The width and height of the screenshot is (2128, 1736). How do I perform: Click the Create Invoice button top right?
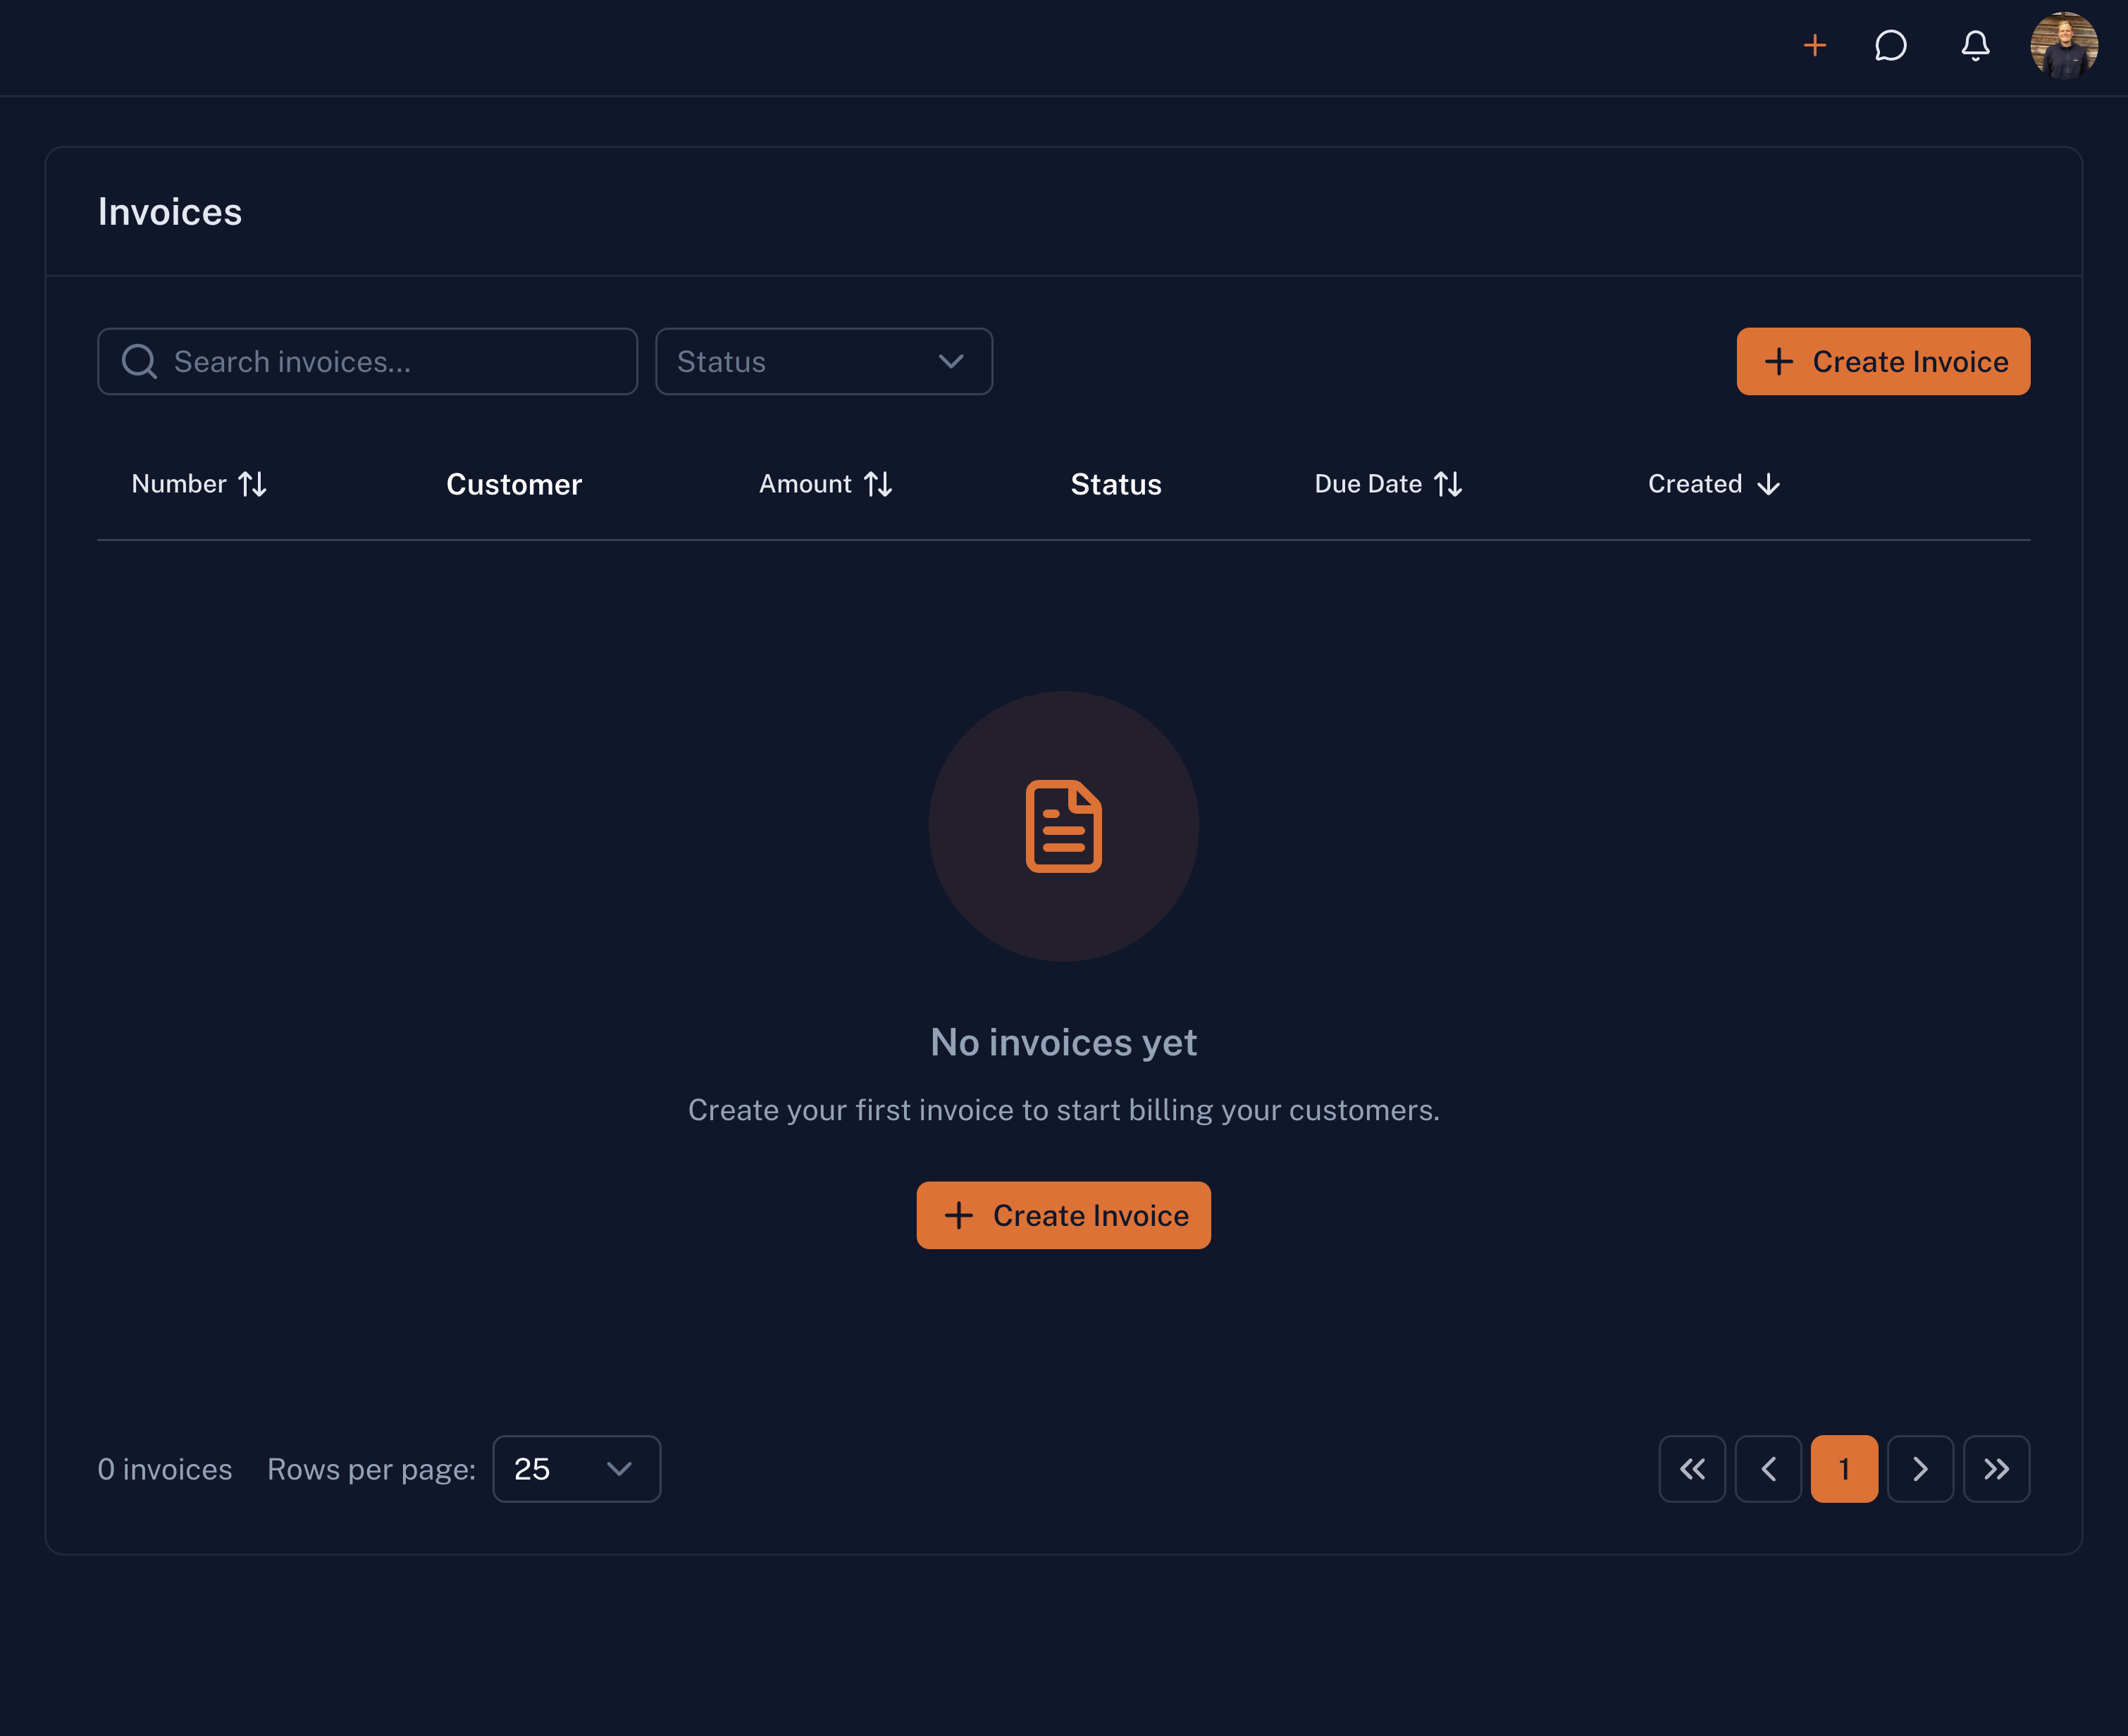(1883, 361)
